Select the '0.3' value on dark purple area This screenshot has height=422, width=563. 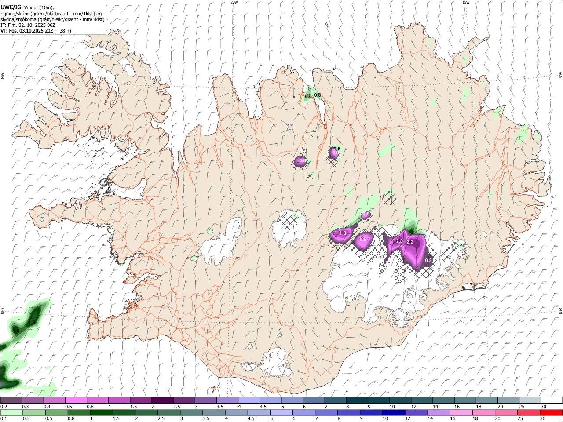[428, 260]
